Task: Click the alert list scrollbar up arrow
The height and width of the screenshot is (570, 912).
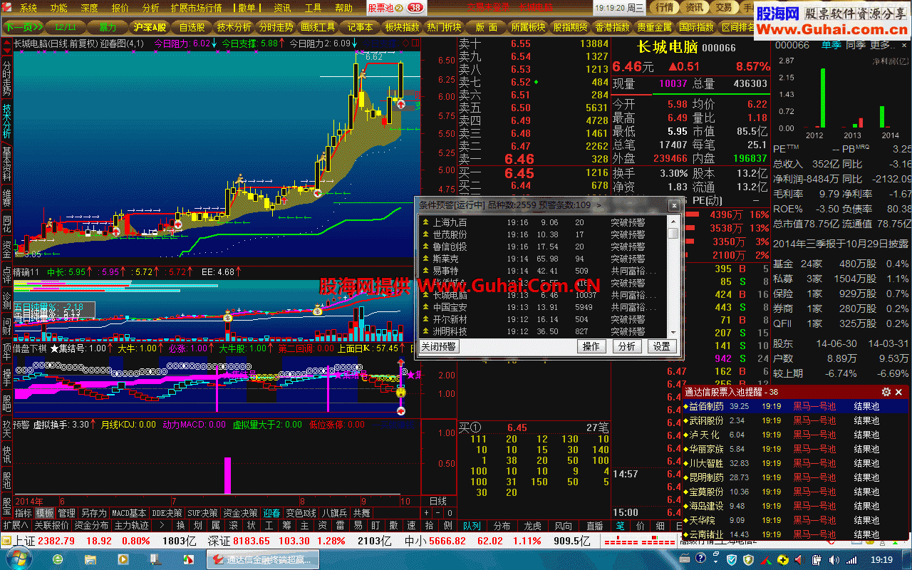Action: tap(673, 221)
